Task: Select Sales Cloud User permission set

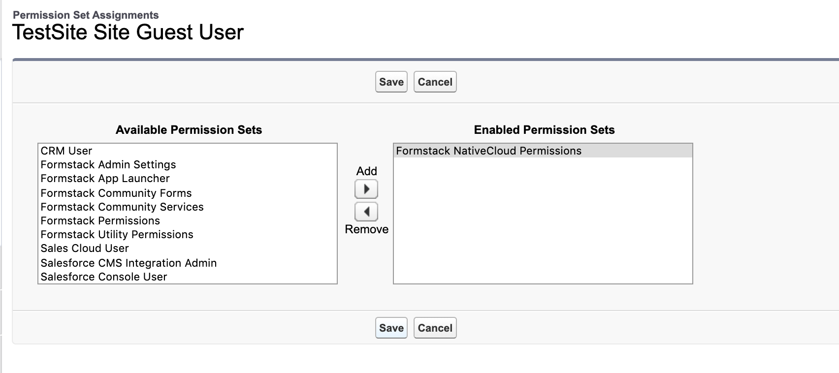Action: click(85, 249)
